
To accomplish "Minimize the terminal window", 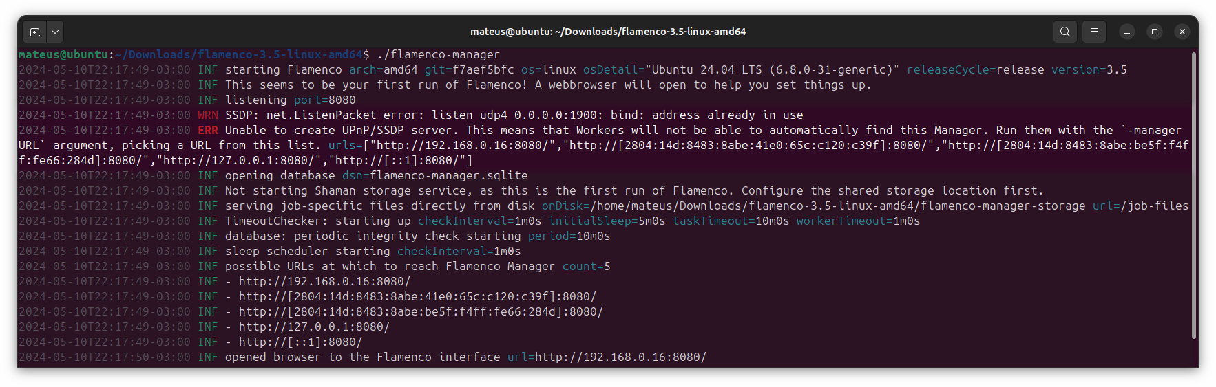I will point(1127,32).
